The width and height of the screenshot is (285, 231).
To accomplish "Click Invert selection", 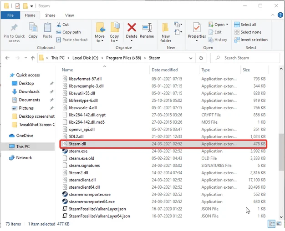I will coord(251,40).
